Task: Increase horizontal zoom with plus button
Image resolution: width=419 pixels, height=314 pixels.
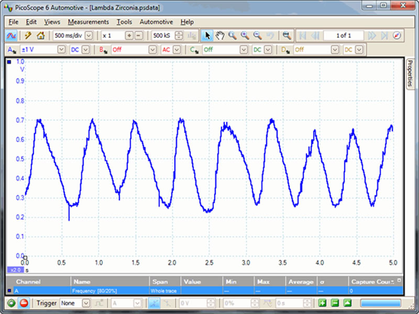Action: pos(129,36)
